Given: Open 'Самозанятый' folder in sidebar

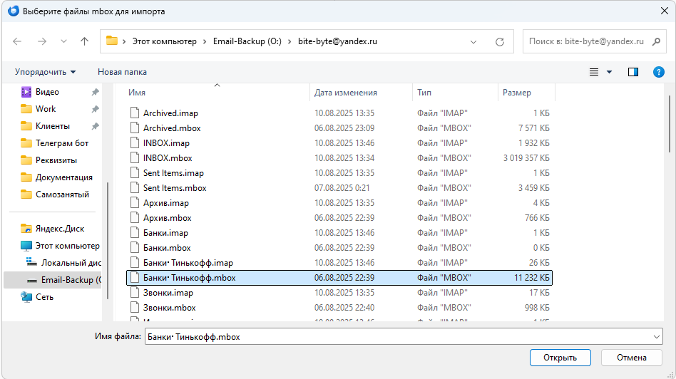Looking at the screenshot, I should [x=62, y=194].
